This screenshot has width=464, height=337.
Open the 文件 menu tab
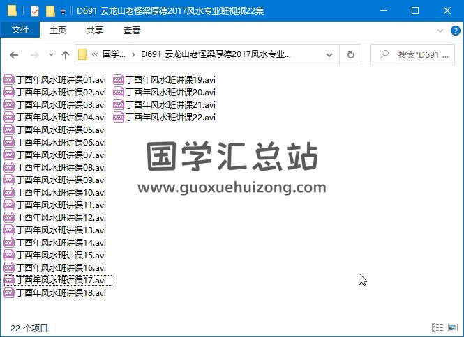20,30
